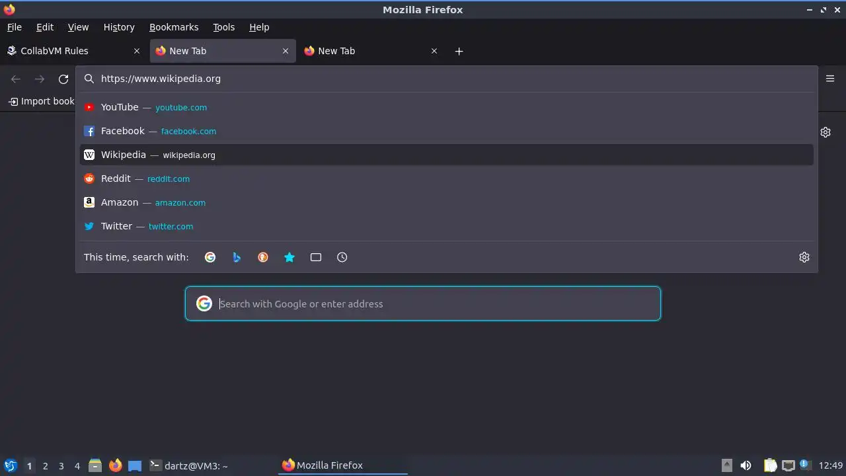The width and height of the screenshot is (846, 476).
Task: Search this time with Google icon
Action: tap(210, 257)
